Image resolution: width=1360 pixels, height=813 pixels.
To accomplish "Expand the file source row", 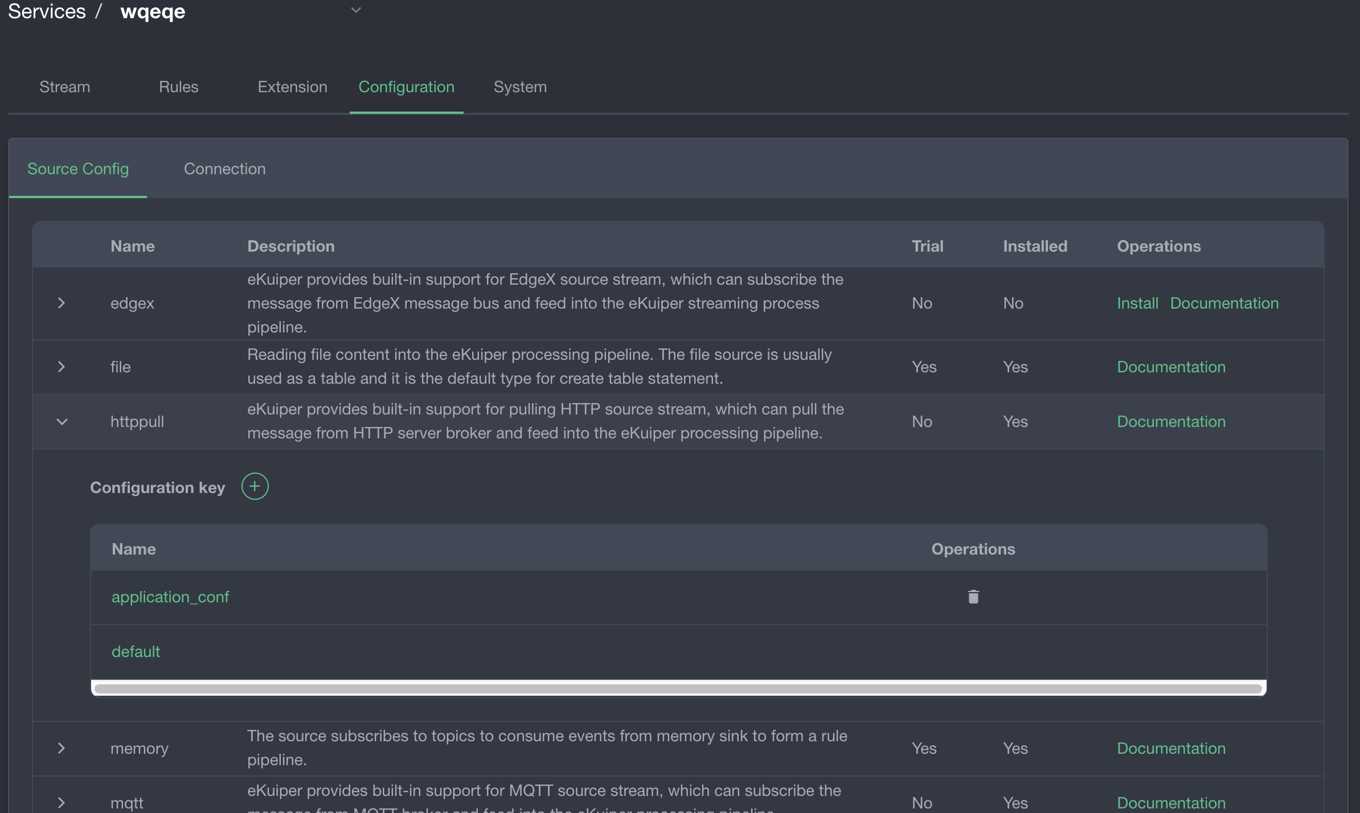I will pos(62,367).
